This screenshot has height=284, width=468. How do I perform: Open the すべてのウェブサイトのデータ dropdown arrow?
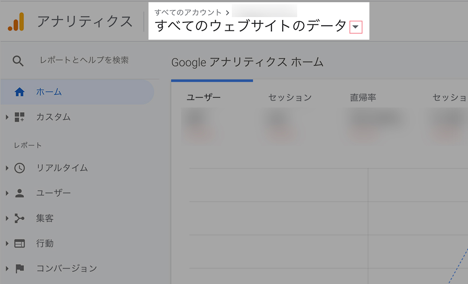tap(356, 27)
